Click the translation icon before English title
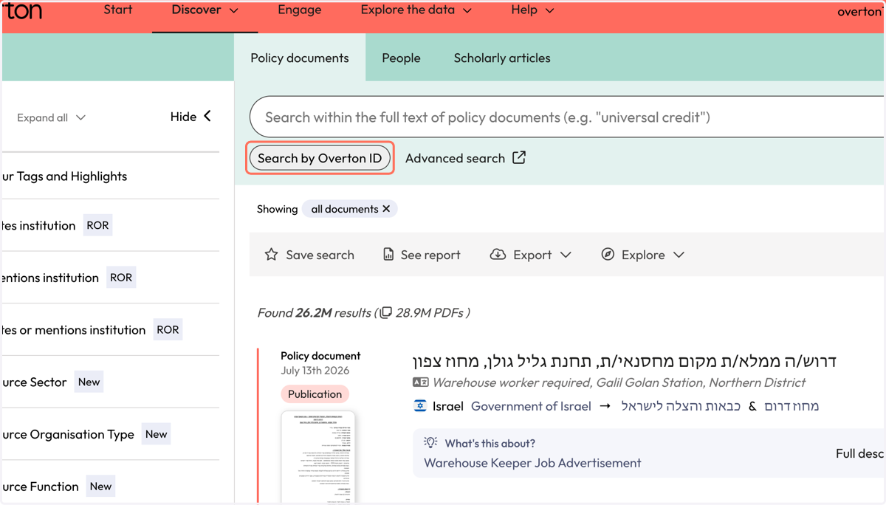 420,382
